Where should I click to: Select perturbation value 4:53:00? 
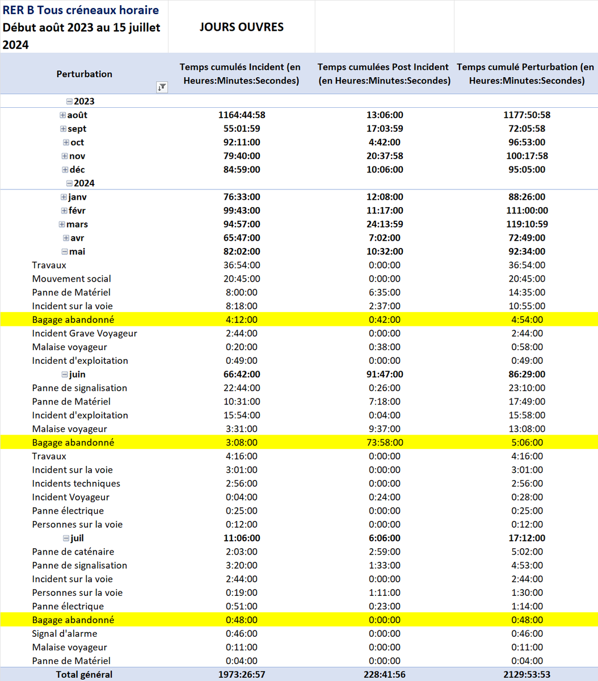(x=527, y=565)
